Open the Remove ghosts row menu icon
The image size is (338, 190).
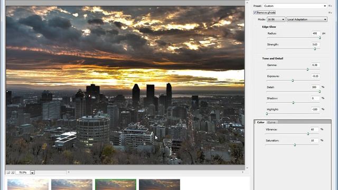point(330,13)
